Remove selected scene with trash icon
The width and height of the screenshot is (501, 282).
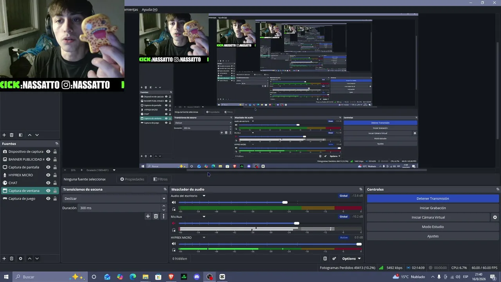coord(12,135)
